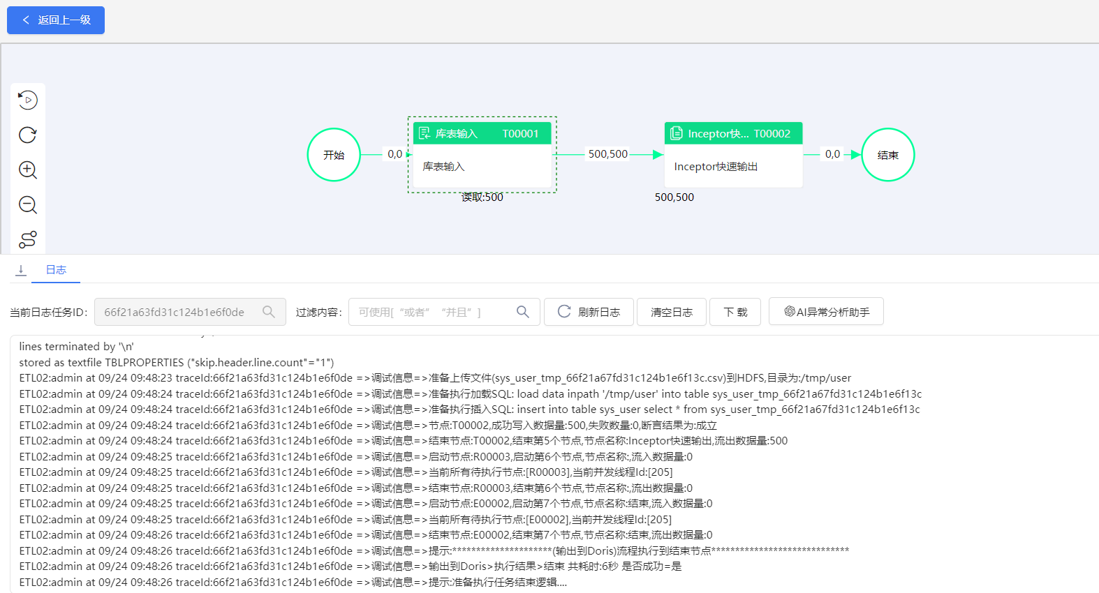Click log line 当前所有待执行节点:[R00003]
Viewport: 1099px width, 593px height.
click(346, 472)
